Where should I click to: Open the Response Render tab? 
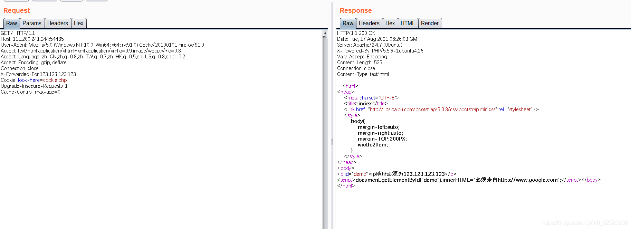(x=430, y=23)
